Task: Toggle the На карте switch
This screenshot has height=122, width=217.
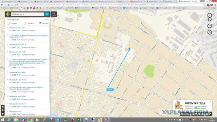Action: pyautogui.click(x=25, y=23)
